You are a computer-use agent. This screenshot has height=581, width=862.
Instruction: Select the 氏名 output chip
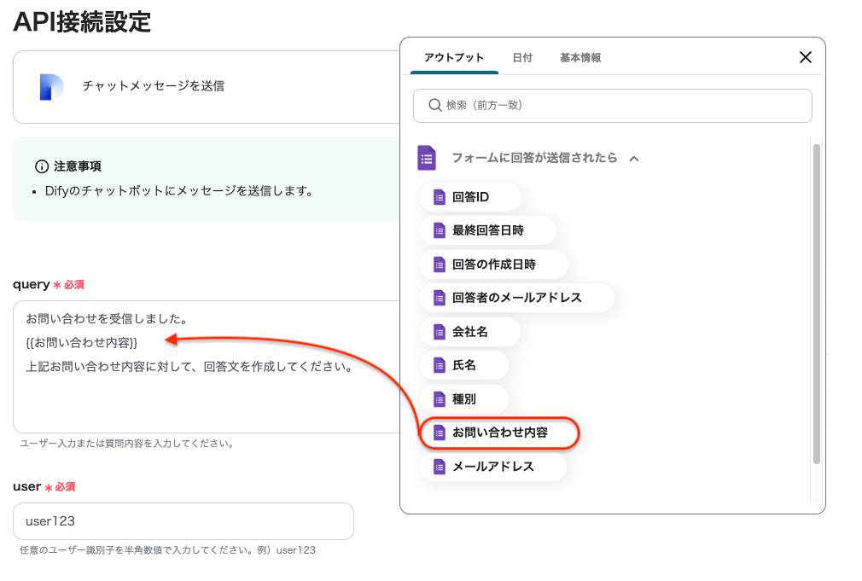[x=463, y=365]
